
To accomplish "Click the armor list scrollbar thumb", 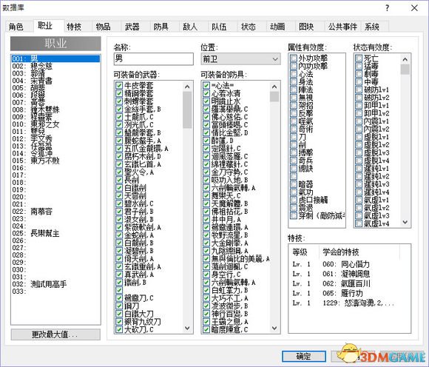I will pos(274,97).
